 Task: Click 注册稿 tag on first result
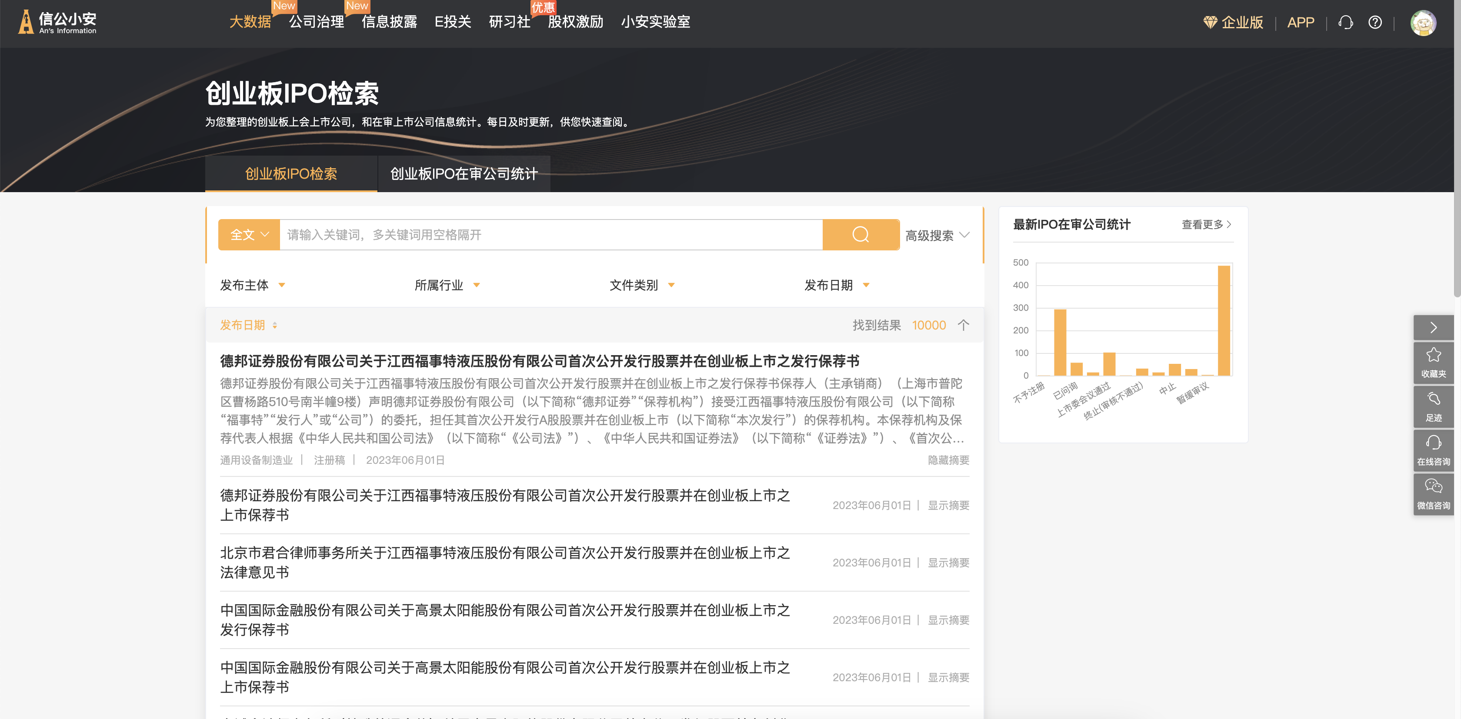point(330,460)
